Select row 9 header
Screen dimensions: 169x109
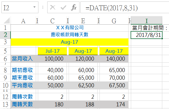[x=5, y=78]
